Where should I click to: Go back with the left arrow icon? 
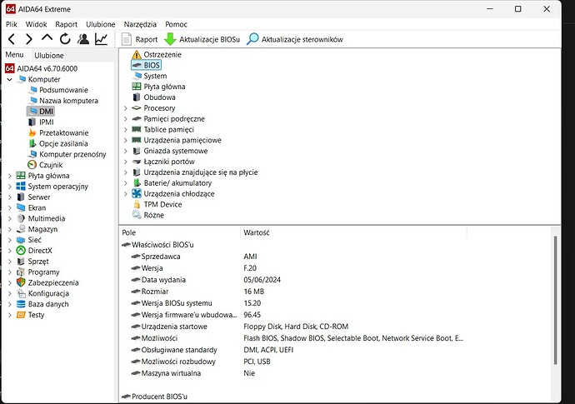[12, 39]
